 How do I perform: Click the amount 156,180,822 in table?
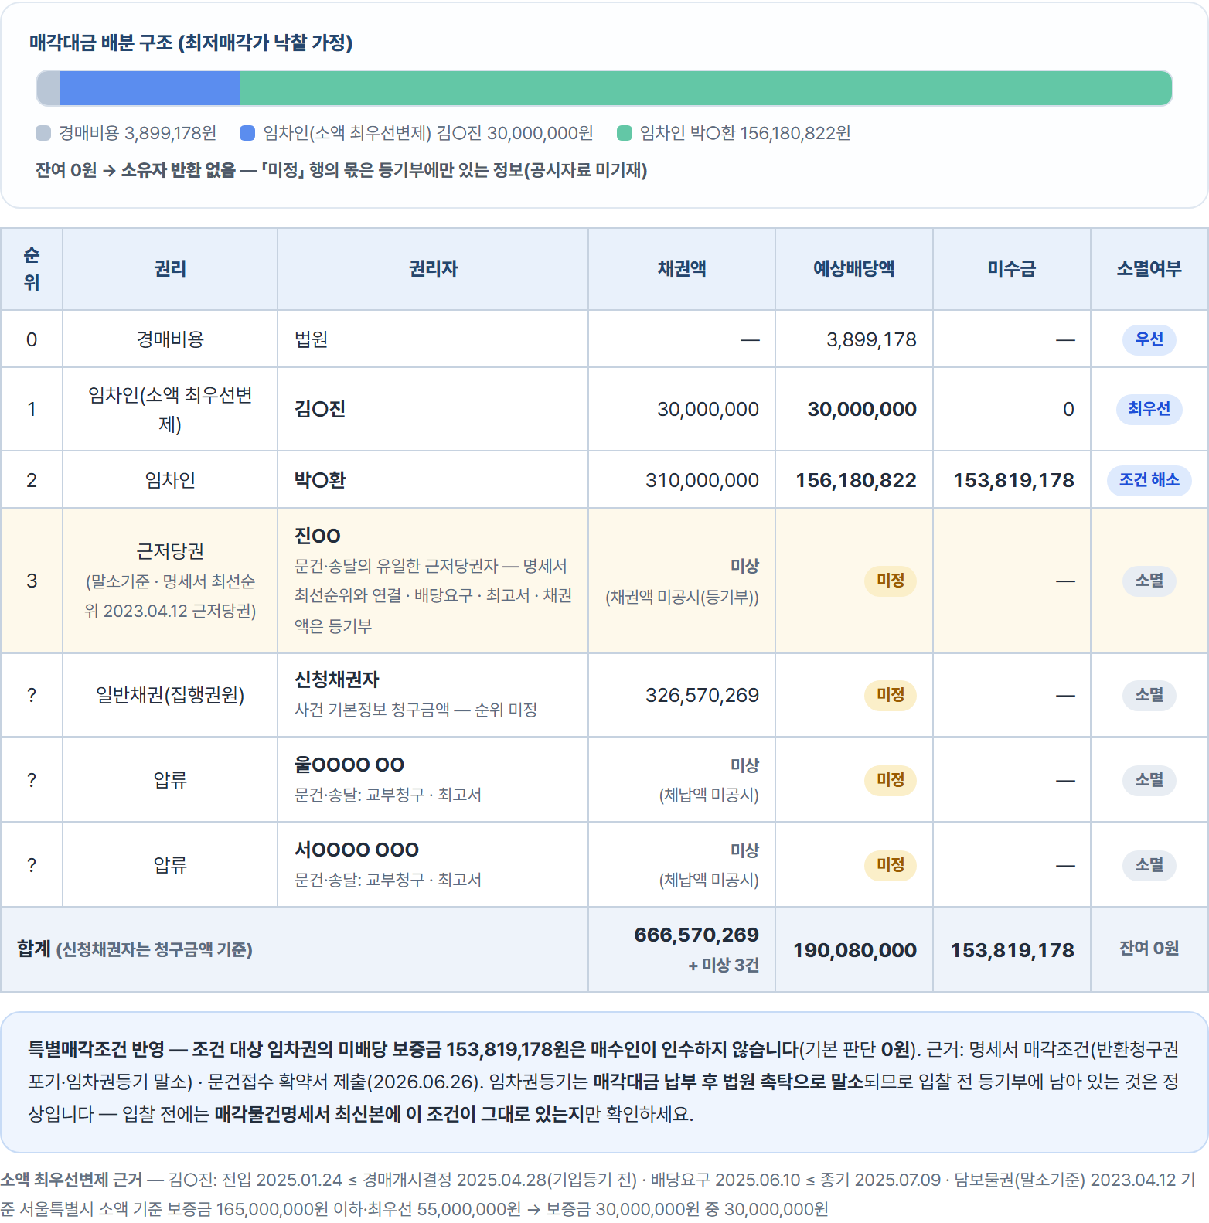856,480
